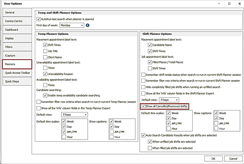
Task: Check When filled job shifts are selected
Action: [151, 148]
